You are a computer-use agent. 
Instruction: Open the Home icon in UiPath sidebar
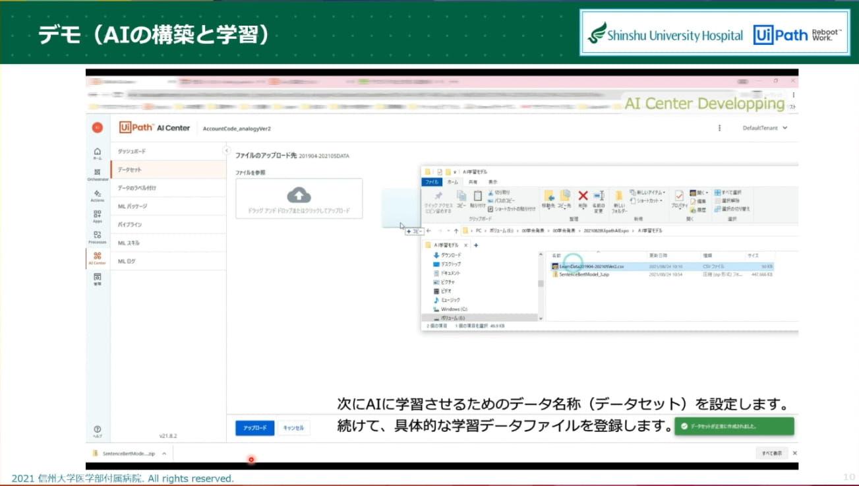pyautogui.click(x=98, y=153)
